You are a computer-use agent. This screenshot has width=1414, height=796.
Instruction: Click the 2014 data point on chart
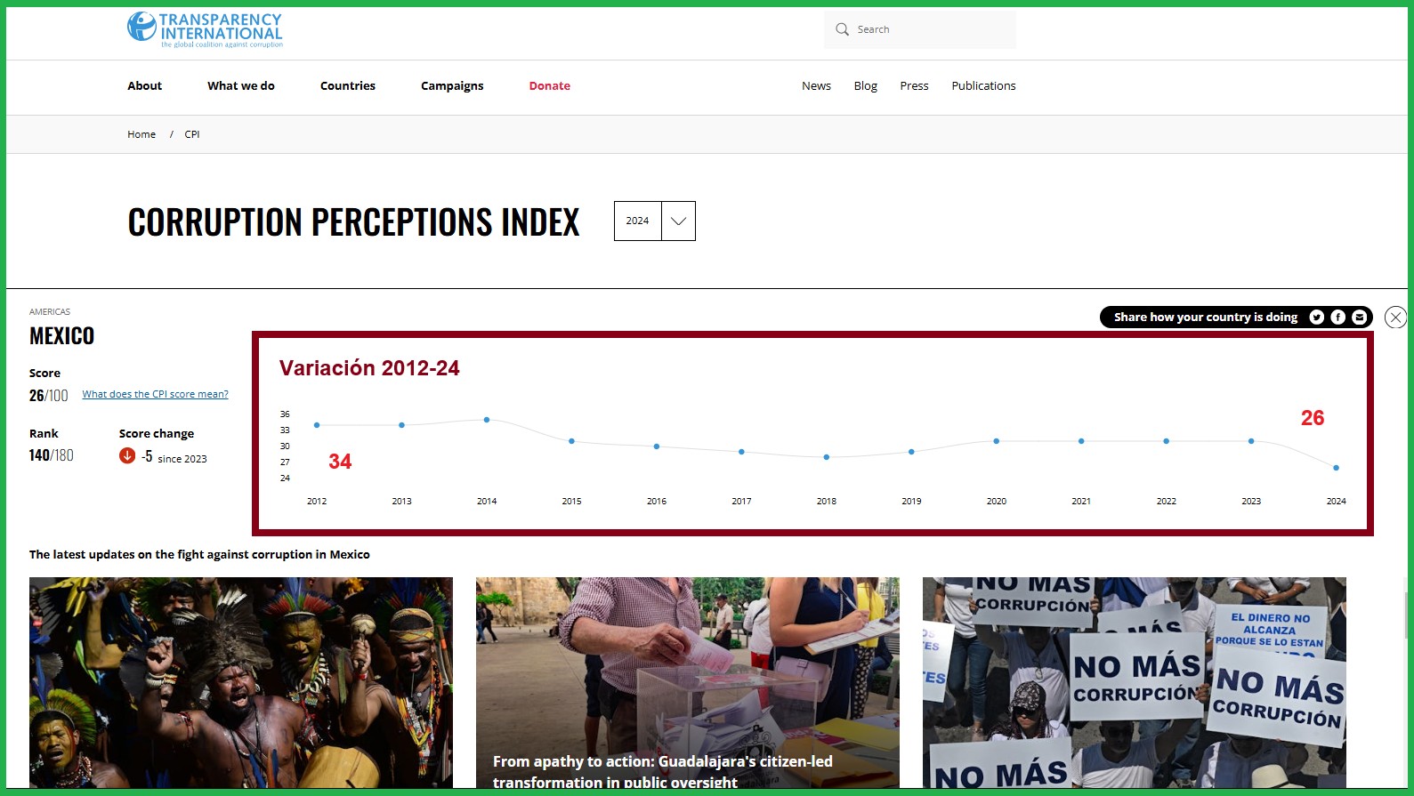(487, 420)
